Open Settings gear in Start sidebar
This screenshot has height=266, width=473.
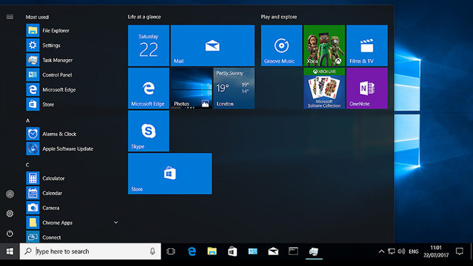[x=10, y=214]
